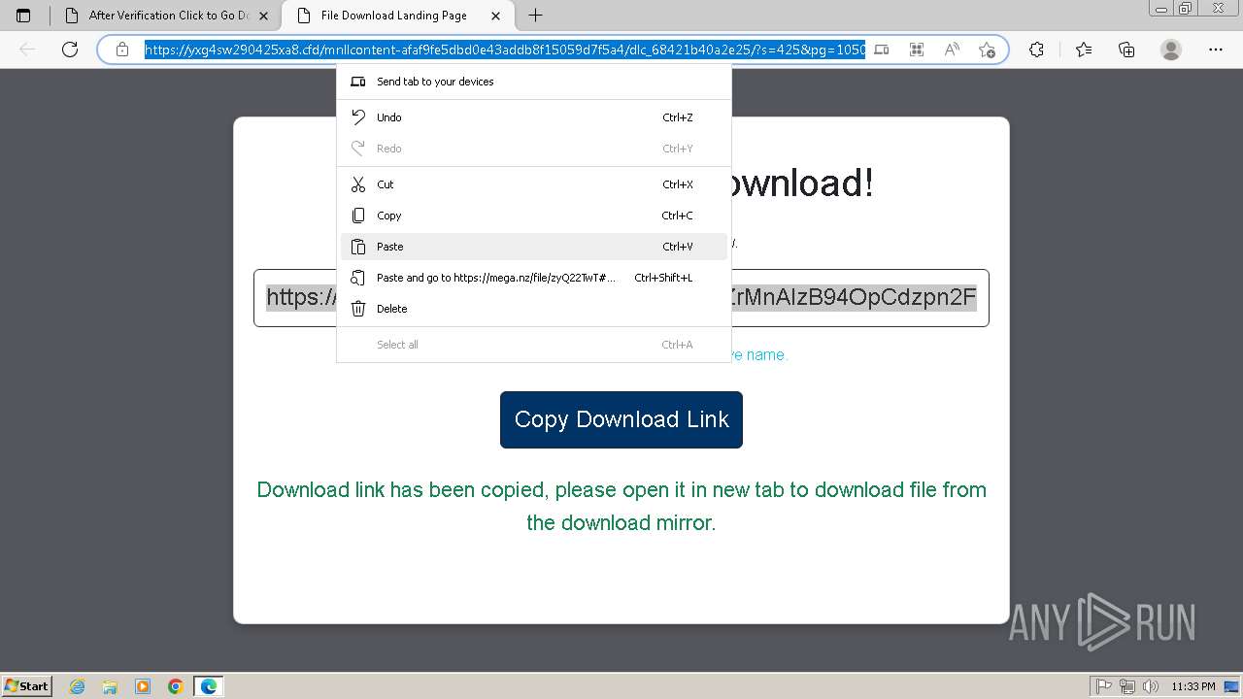
Task: Select Delete in the context menu
Action: (x=534, y=309)
